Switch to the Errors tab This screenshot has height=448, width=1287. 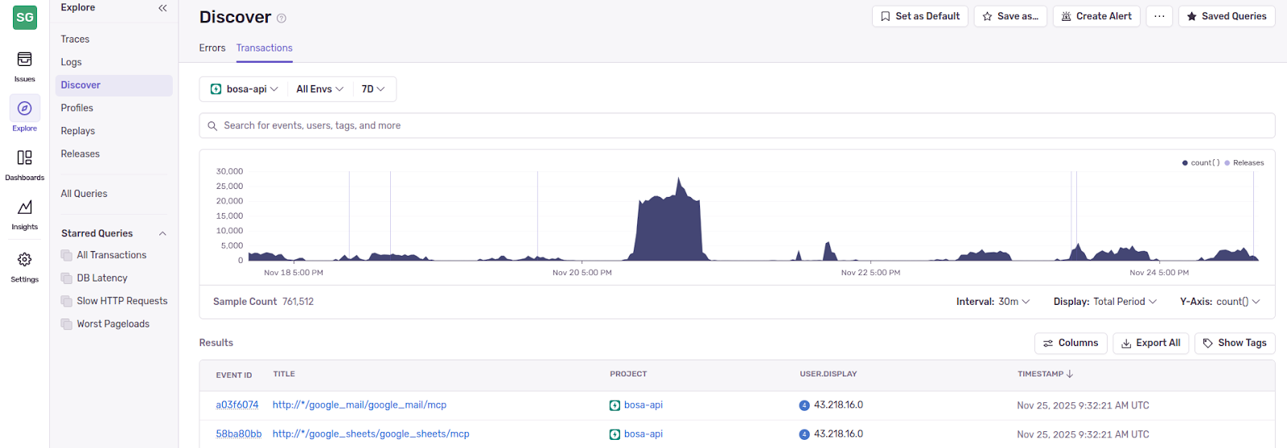tap(212, 48)
